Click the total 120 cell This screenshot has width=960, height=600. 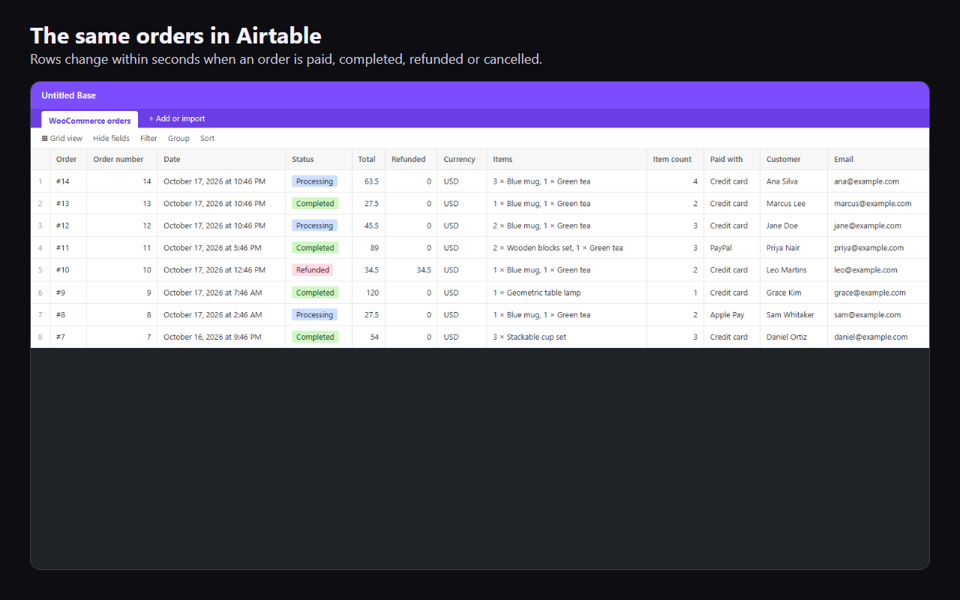point(368,292)
